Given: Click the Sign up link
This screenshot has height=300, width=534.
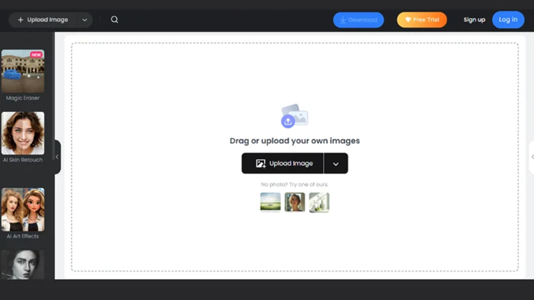Looking at the screenshot, I should [x=474, y=20].
